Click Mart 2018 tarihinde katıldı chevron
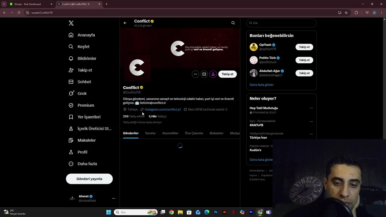 [226, 109]
